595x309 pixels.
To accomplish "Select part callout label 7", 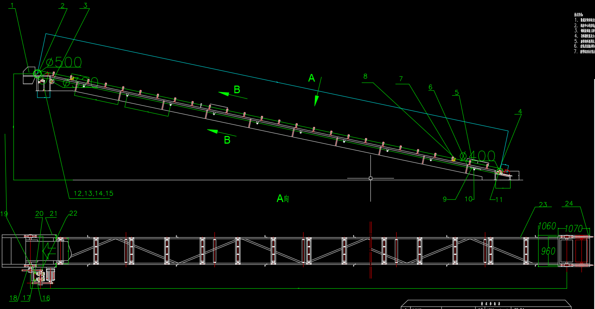I will [x=401, y=79].
